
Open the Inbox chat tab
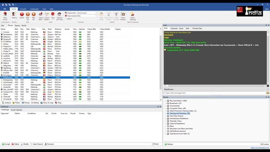(181, 28)
